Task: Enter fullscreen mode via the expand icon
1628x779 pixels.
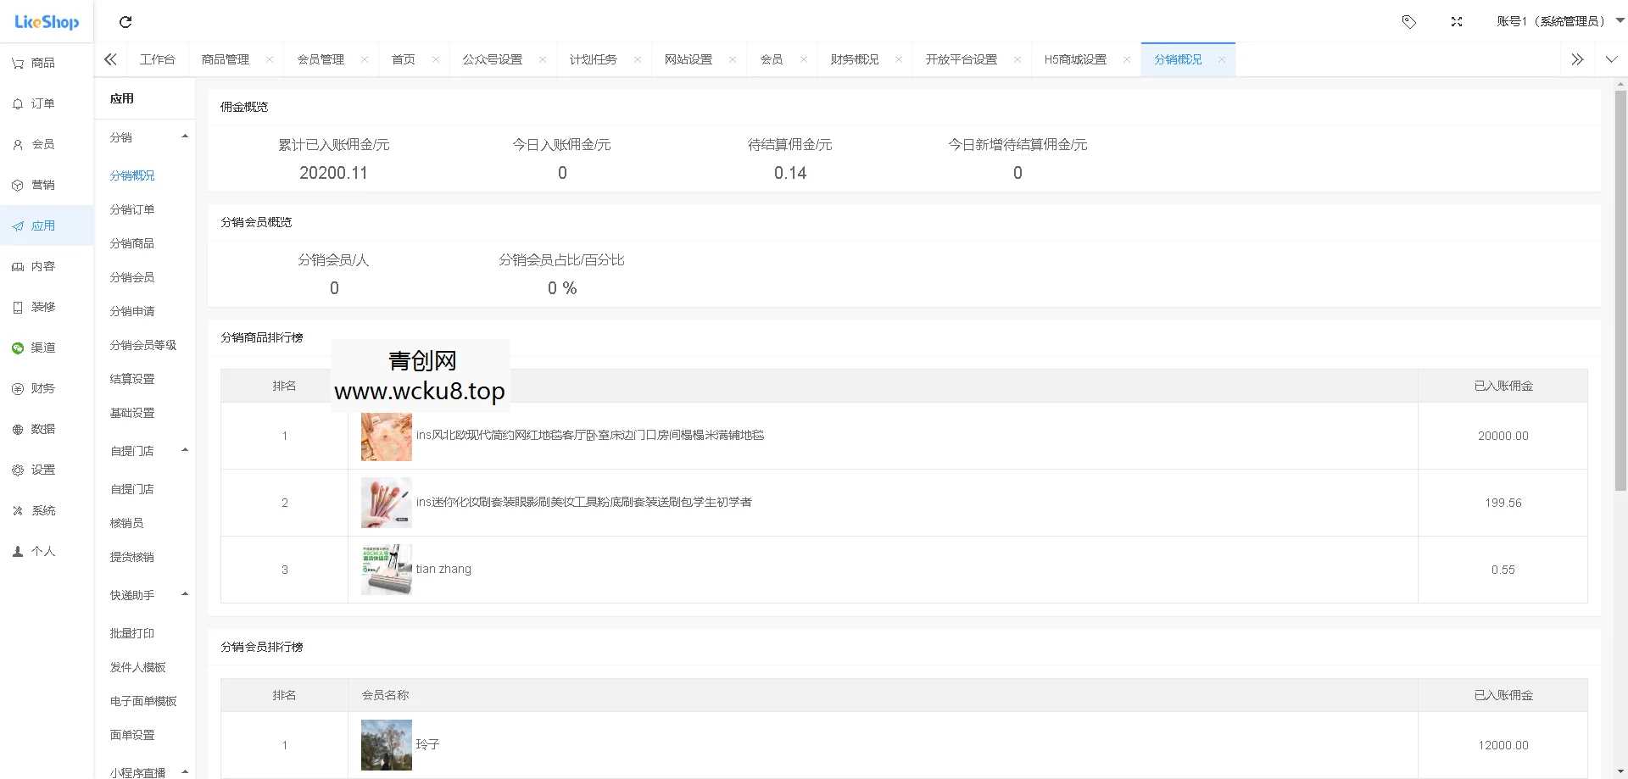Action: (x=1457, y=22)
